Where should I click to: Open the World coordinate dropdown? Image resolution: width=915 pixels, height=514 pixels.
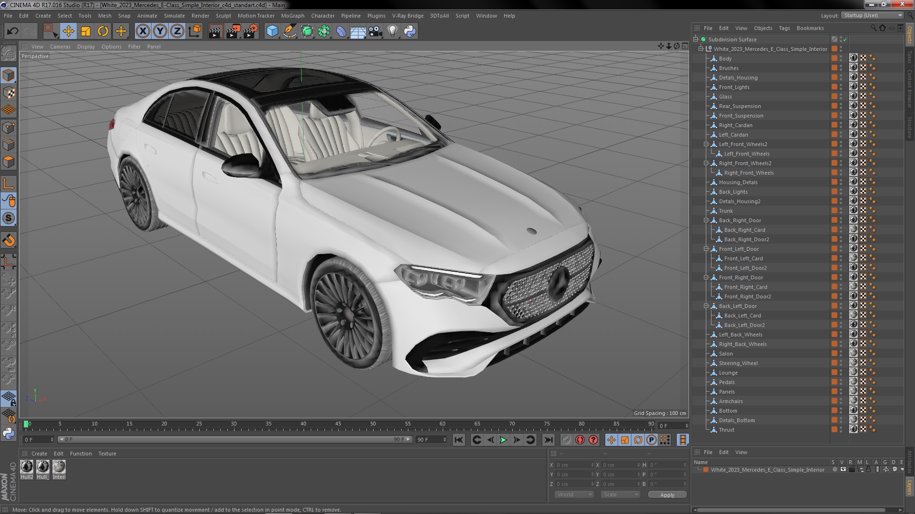575,495
